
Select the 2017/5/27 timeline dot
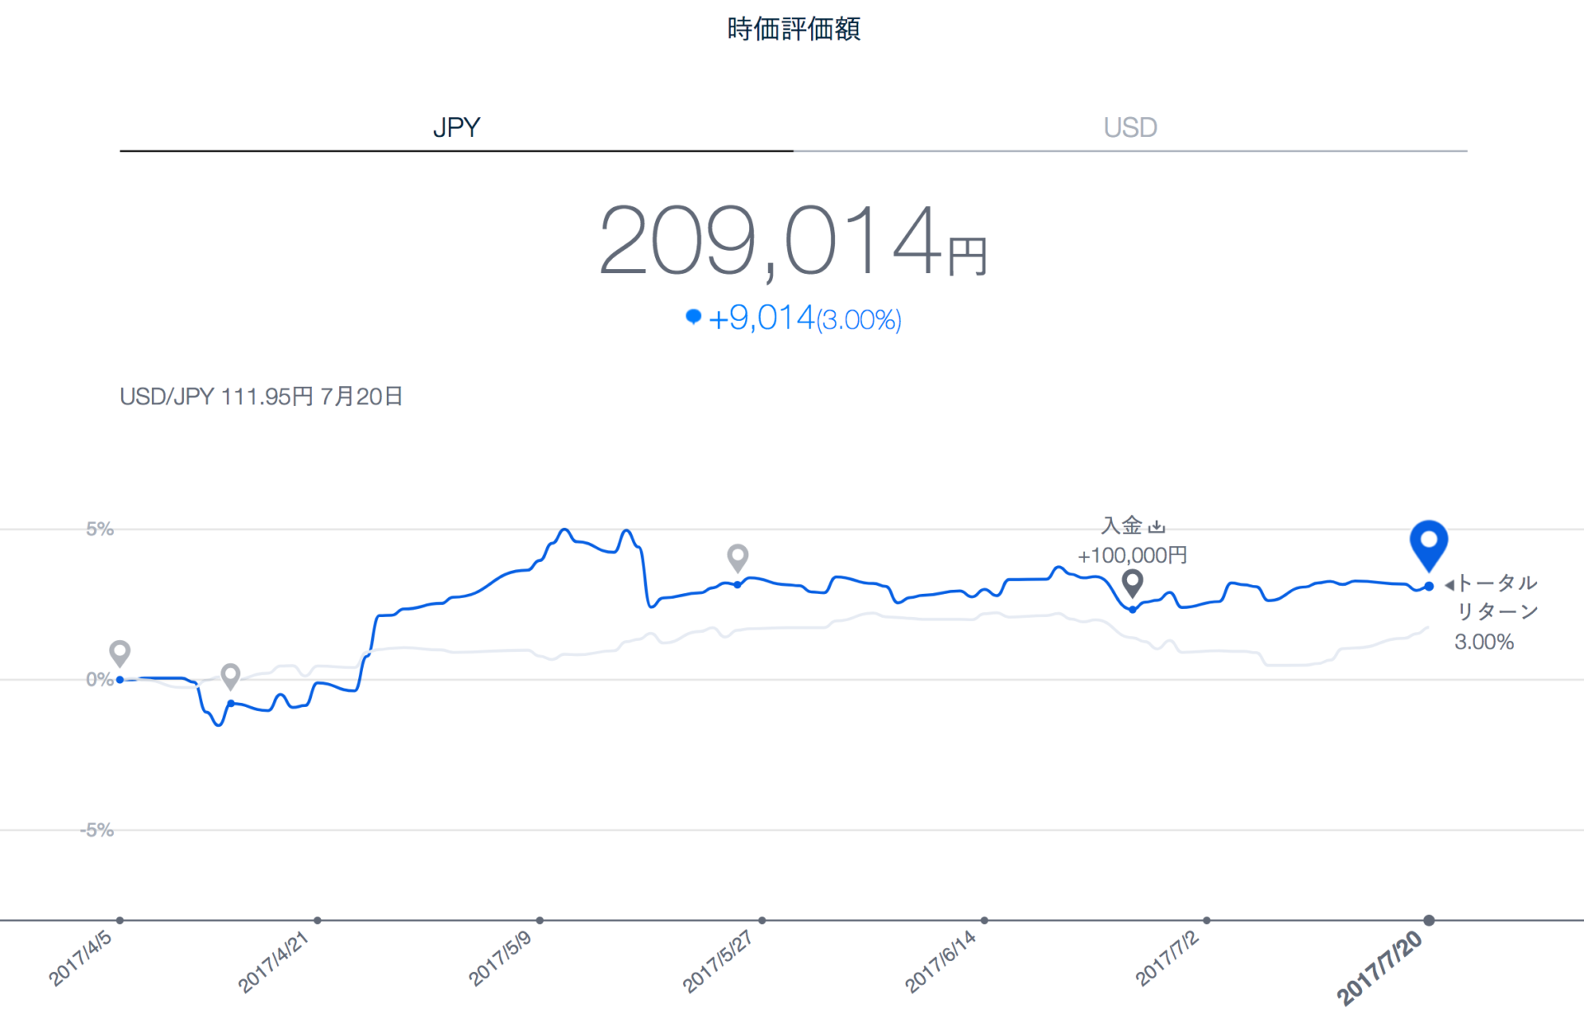(762, 920)
